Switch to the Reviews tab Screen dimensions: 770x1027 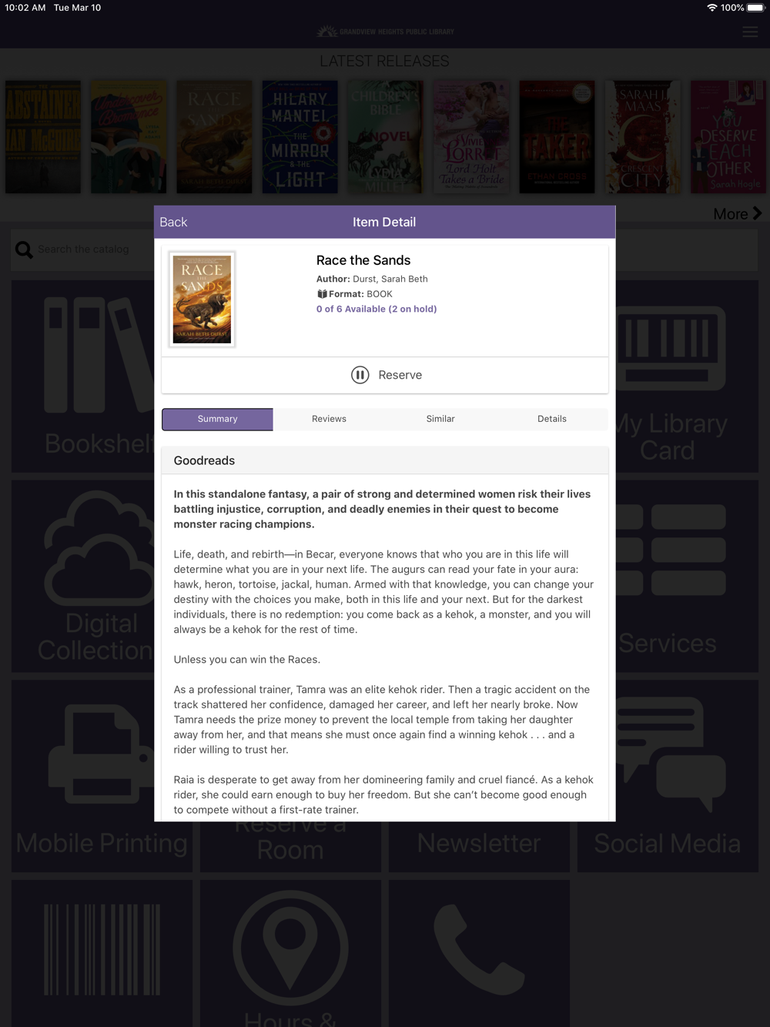[329, 419]
